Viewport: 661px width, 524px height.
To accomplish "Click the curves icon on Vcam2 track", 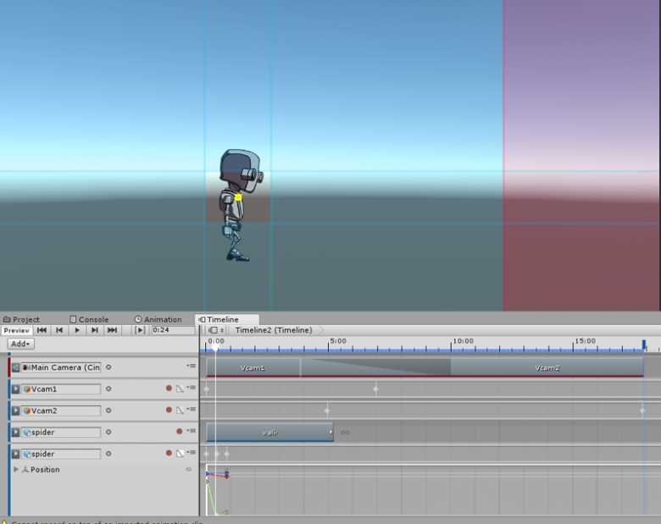I will point(180,411).
